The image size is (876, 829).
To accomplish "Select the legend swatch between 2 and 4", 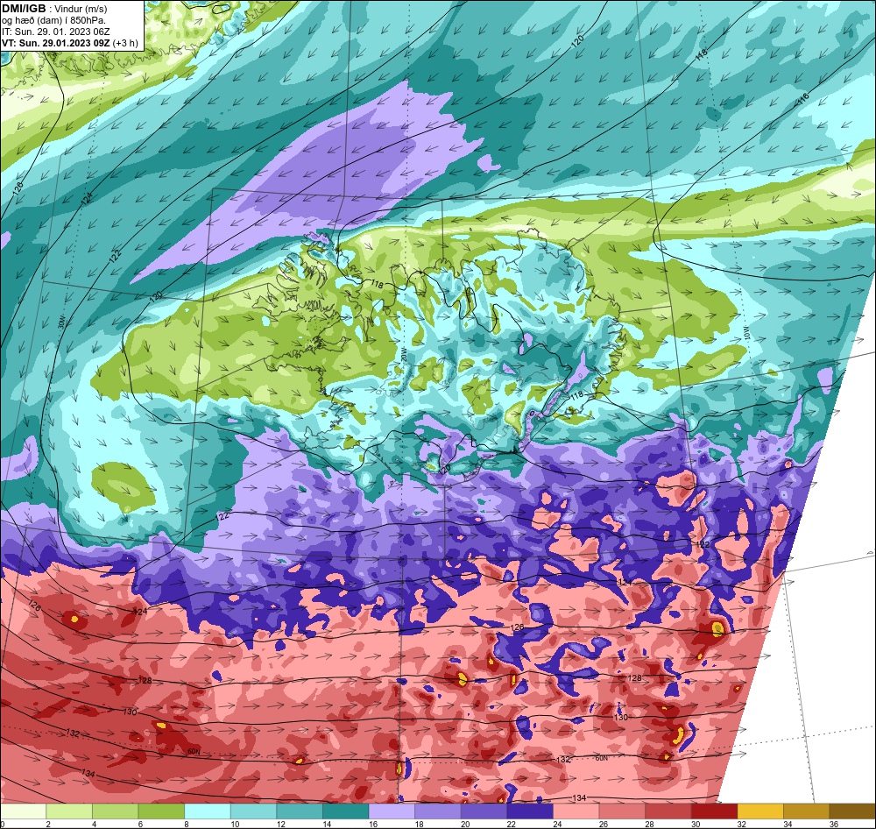I will coord(69,811).
